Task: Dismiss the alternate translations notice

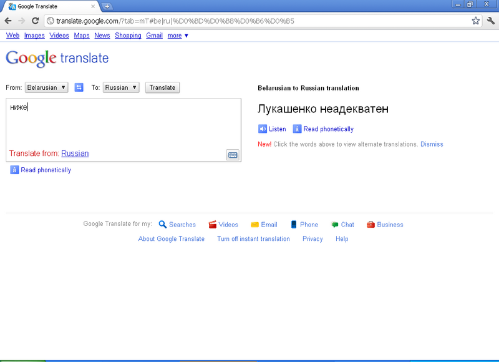Action: [x=432, y=144]
